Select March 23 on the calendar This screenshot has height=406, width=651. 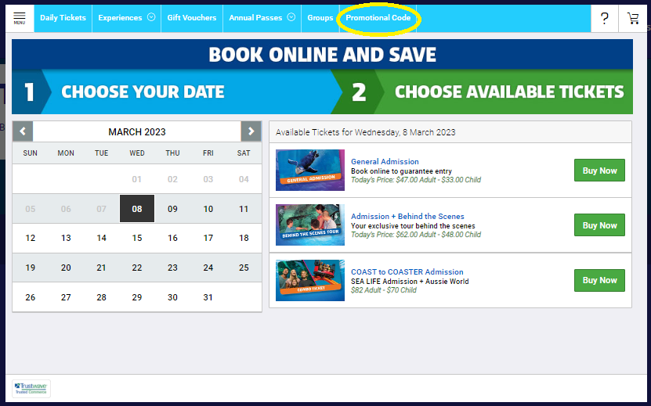(x=172, y=268)
